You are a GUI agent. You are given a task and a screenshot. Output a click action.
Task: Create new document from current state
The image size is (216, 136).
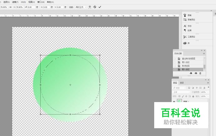point(191,73)
